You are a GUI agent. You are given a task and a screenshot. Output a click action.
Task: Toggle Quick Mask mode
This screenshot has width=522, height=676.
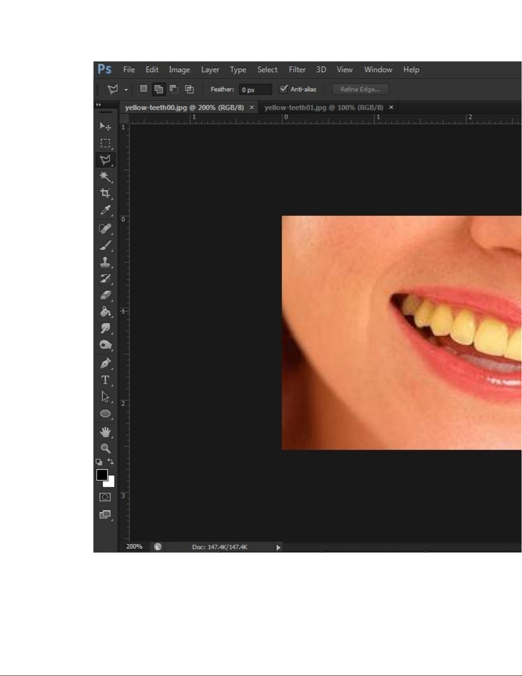pos(105,497)
